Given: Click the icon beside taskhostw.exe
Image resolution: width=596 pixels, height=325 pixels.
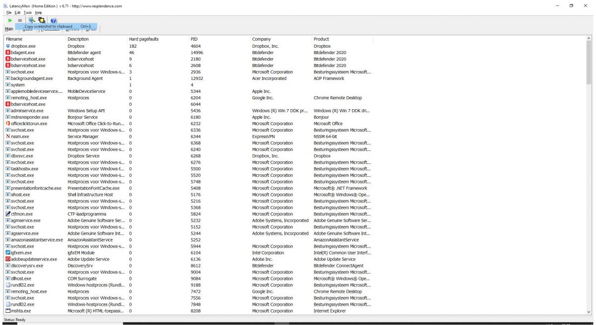Looking at the screenshot, I should 8,169.
